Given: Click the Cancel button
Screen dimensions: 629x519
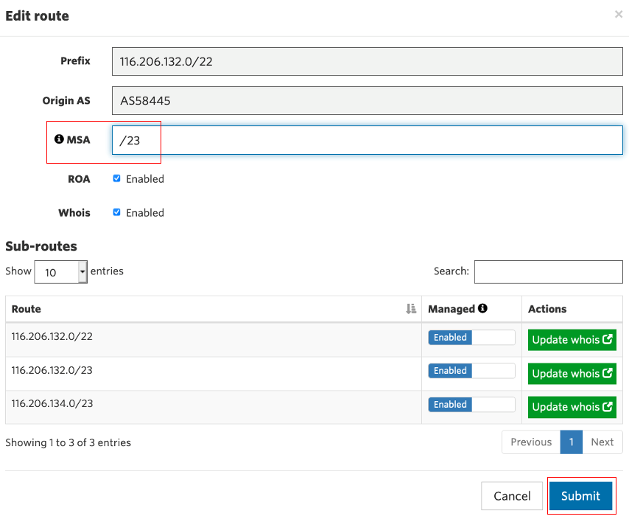Looking at the screenshot, I should (512, 495).
